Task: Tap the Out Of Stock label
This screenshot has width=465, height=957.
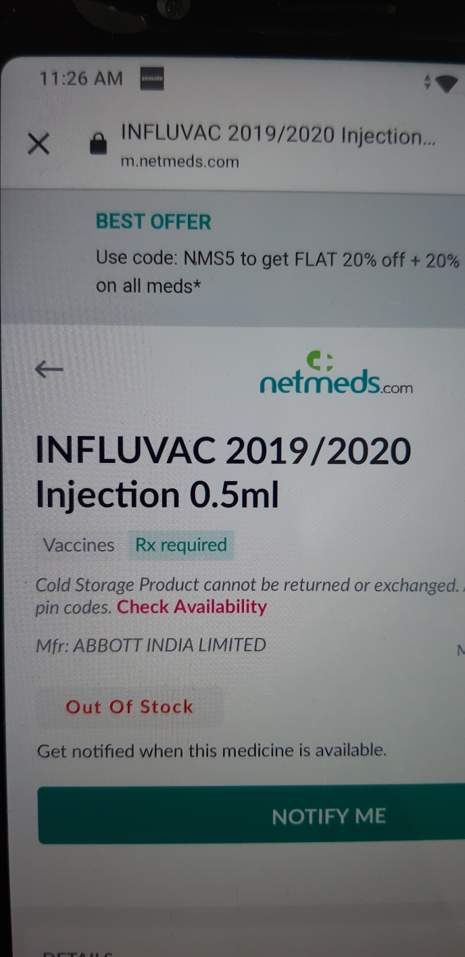Action: 129,707
